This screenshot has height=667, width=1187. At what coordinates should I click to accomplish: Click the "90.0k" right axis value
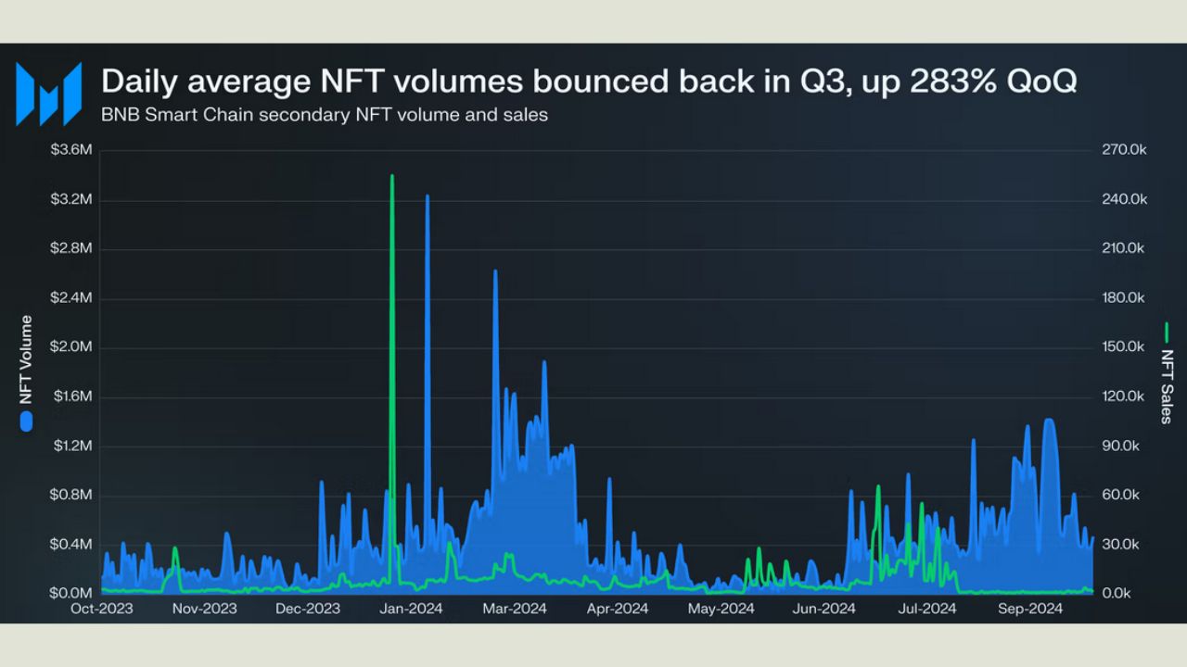[x=1120, y=446]
